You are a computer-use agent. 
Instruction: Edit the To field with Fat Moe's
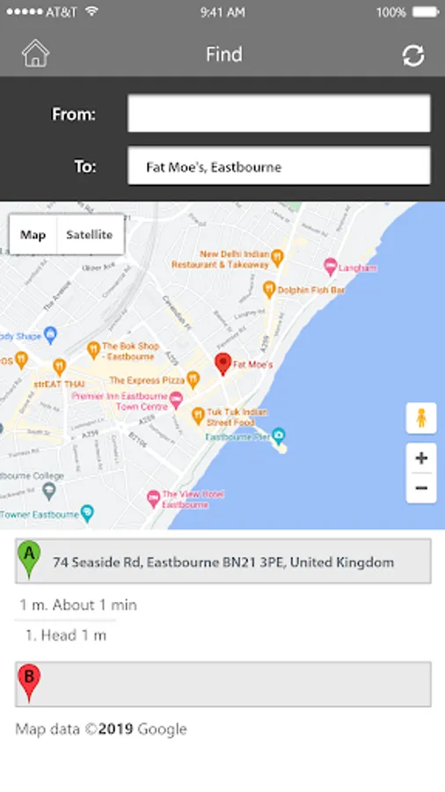click(279, 166)
